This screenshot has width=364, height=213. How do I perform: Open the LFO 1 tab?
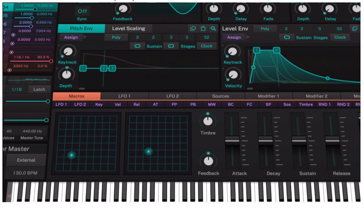point(125,96)
